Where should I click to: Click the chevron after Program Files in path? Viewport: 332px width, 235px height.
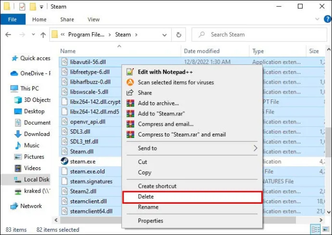pos(110,35)
